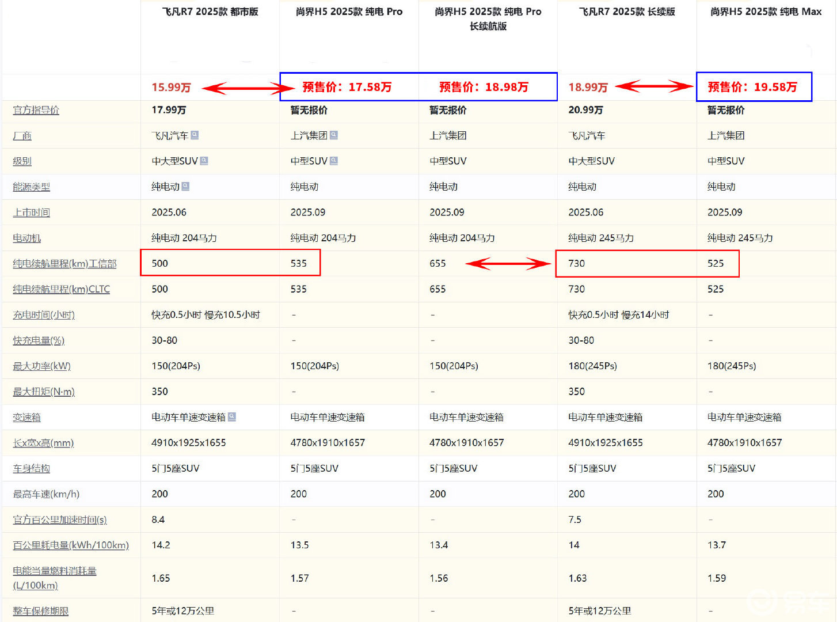Click the 快充0.5小时 慢充10.5小时 cell
The image size is (837, 622).
click(x=206, y=315)
